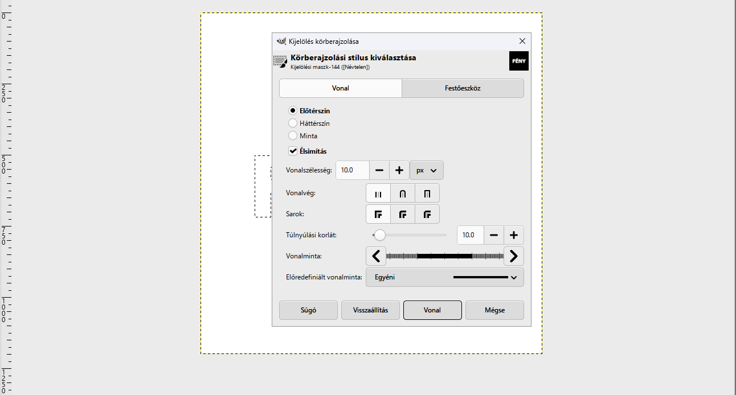Open the px unit dropdown

click(x=427, y=170)
